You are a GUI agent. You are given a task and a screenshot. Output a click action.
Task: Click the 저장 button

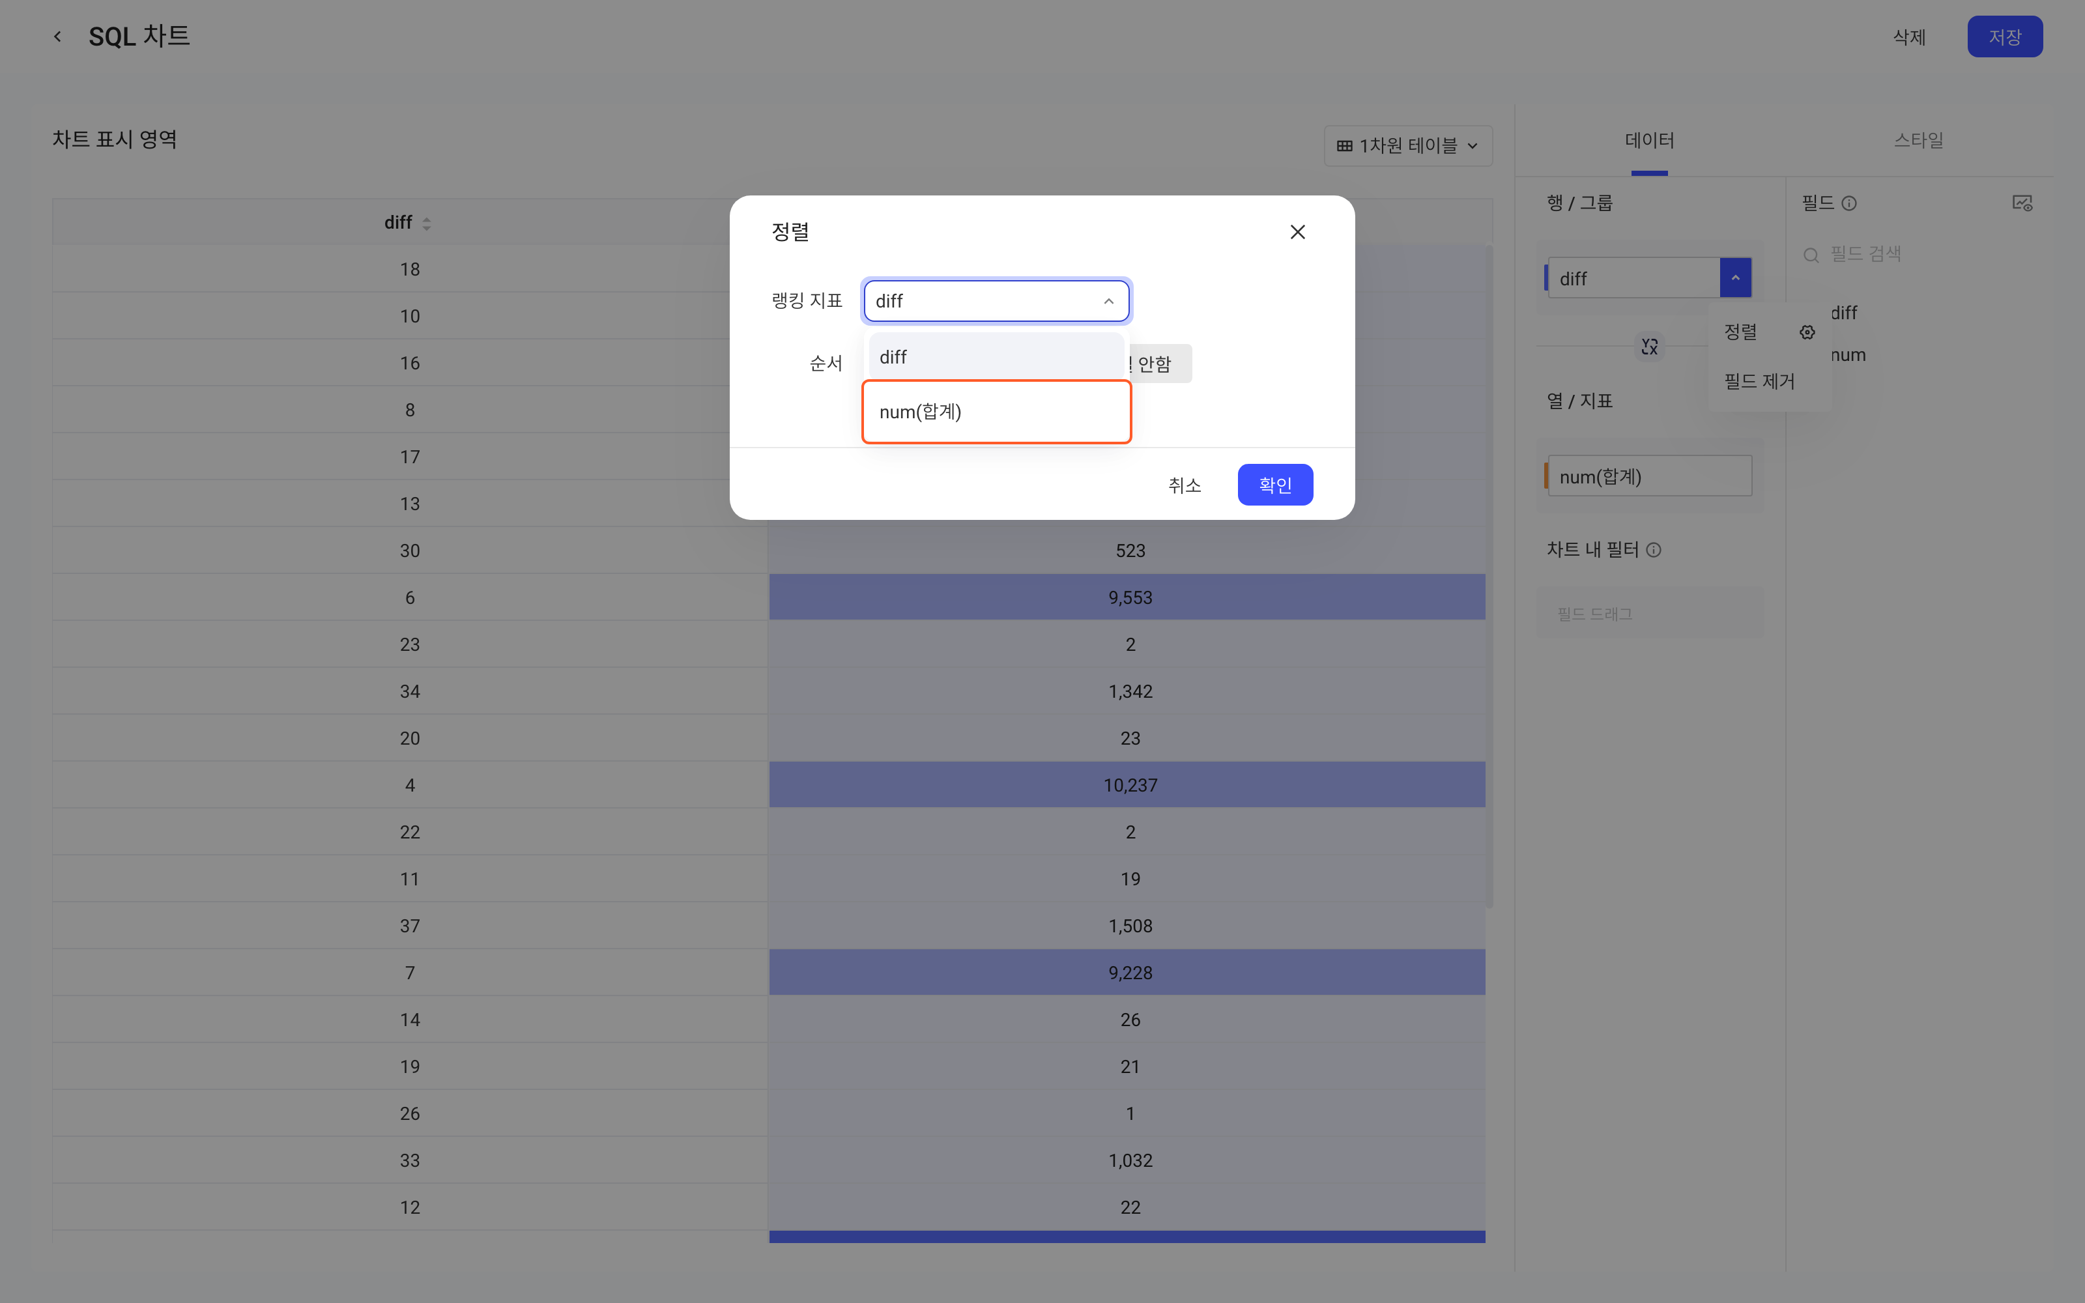[x=2005, y=37]
